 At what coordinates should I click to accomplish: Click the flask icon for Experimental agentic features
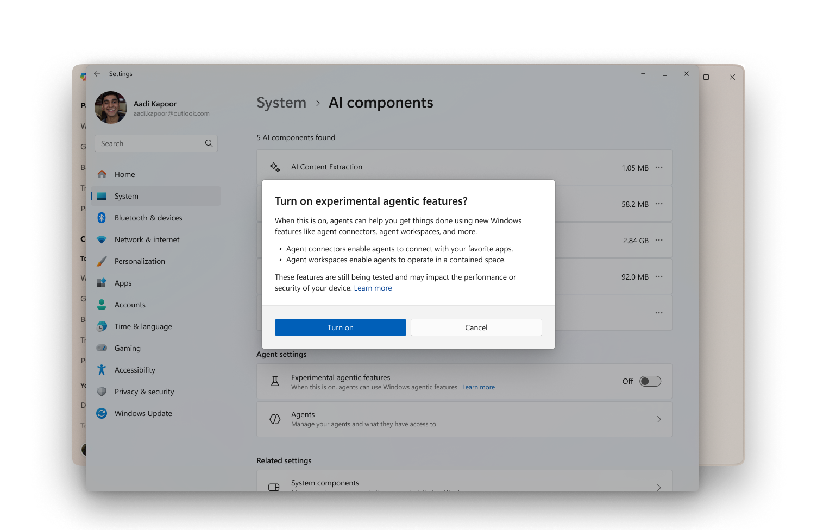pos(275,382)
